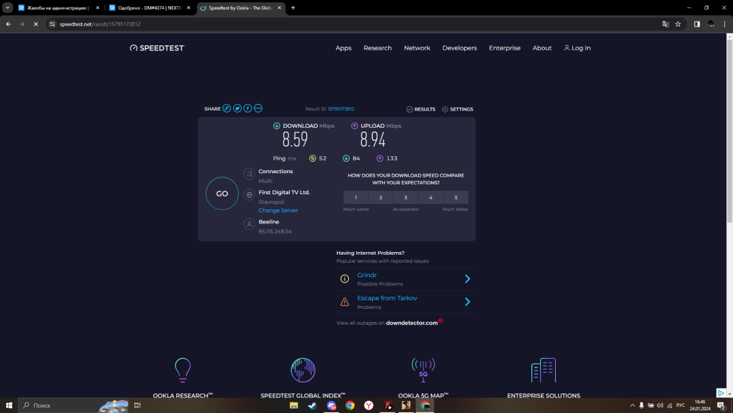Open the Developers menu
The height and width of the screenshot is (413, 733).
[x=459, y=48]
